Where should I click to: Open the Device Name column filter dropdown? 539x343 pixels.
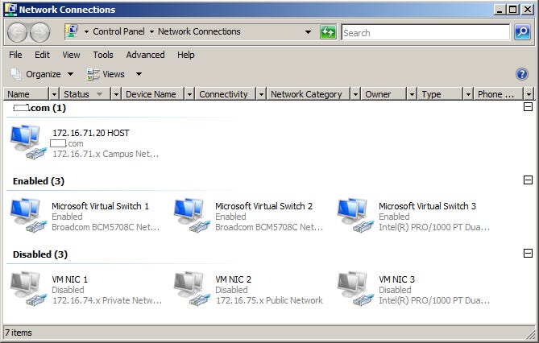189,94
